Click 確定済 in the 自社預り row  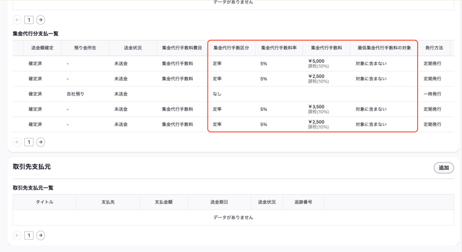pos(35,94)
